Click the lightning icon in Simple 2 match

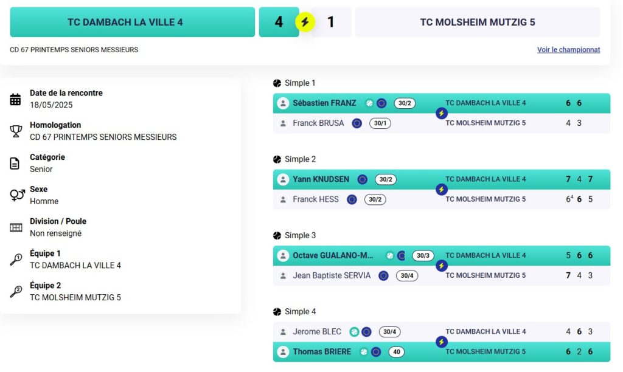point(441,190)
